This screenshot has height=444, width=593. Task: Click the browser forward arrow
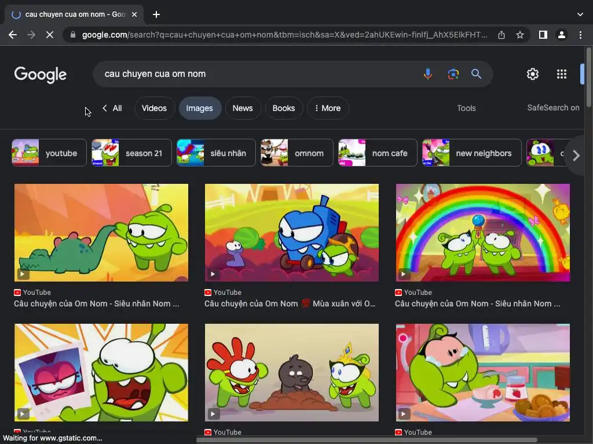31,35
